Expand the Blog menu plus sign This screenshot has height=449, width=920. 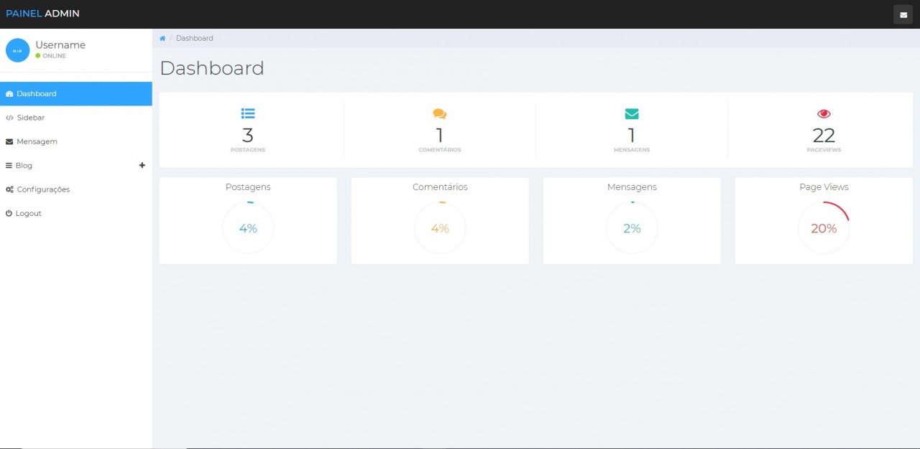tap(142, 166)
